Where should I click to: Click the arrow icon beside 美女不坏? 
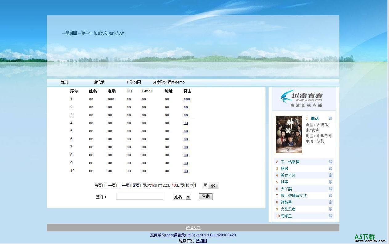coord(330,175)
